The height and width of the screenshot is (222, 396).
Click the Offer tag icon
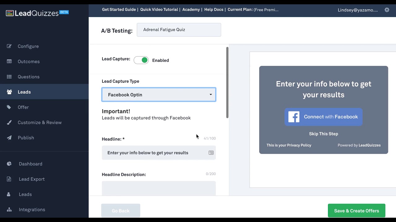[x=9, y=107]
